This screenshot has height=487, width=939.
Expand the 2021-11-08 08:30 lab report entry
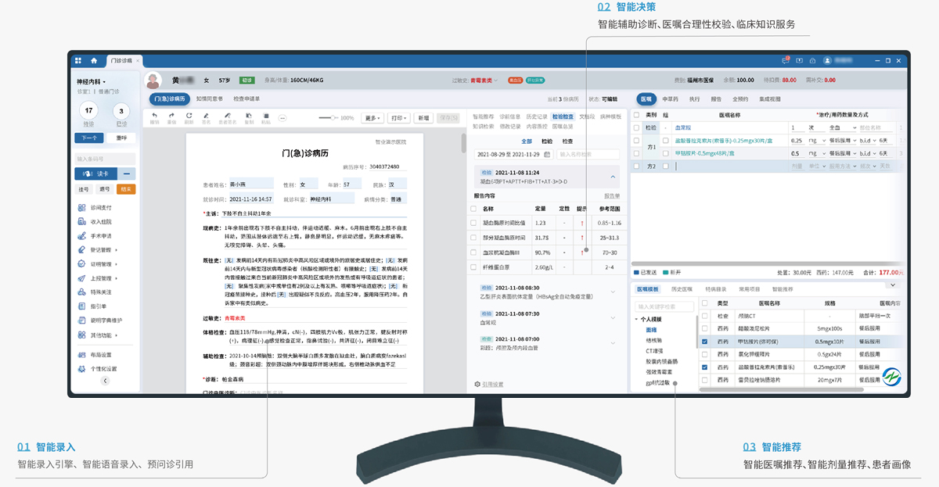[x=613, y=292]
